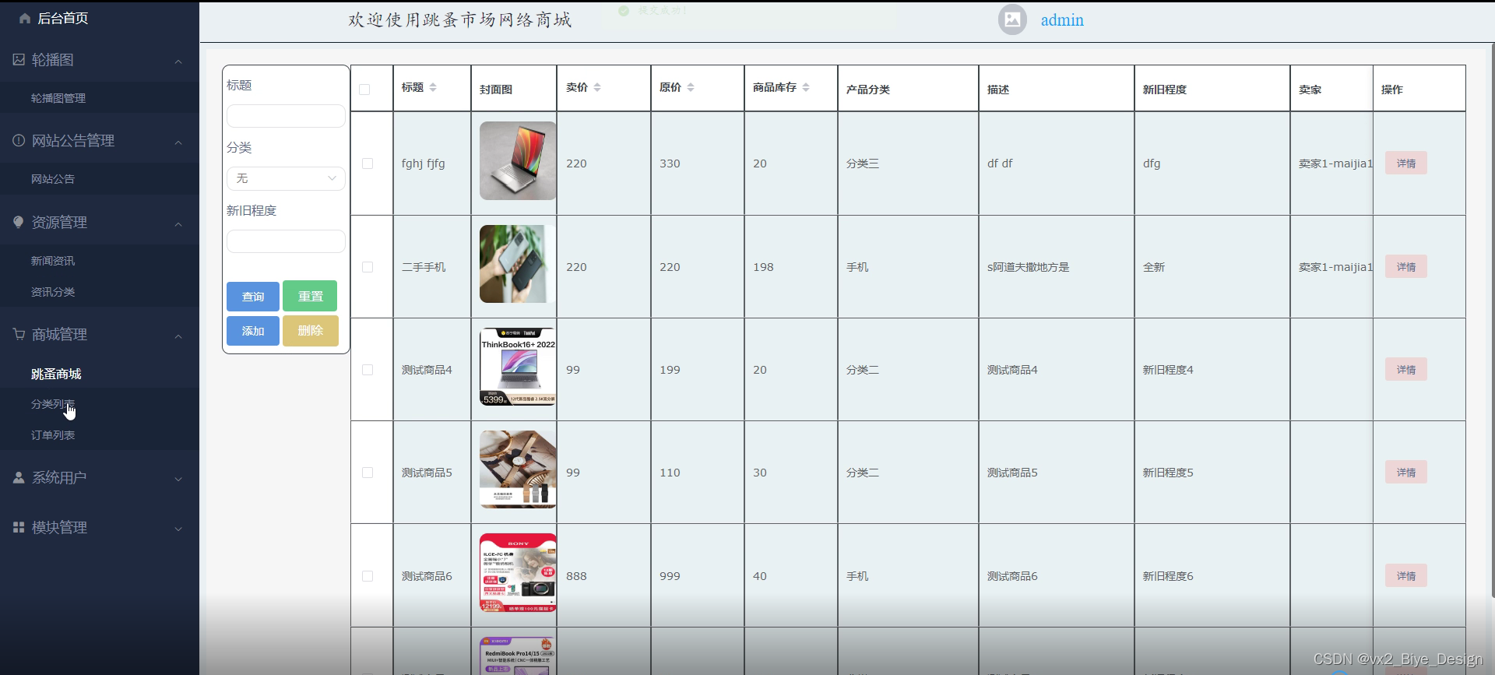Screen dimensions: 1495x675
Task: Open 跳蚤商城 menu item
Action: [56, 374]
